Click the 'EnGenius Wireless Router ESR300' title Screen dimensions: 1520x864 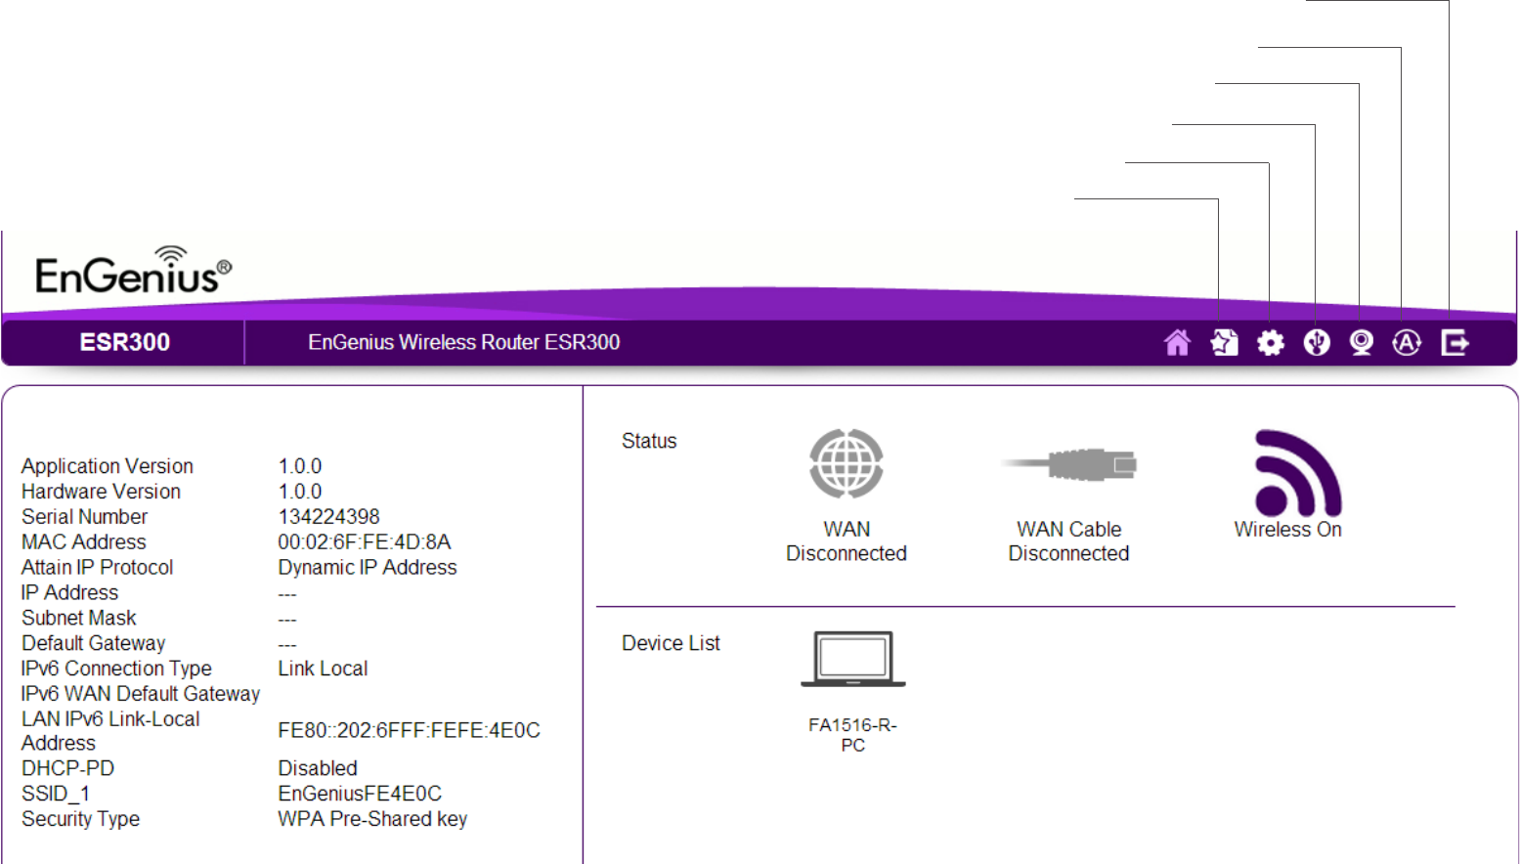[464, 342]
